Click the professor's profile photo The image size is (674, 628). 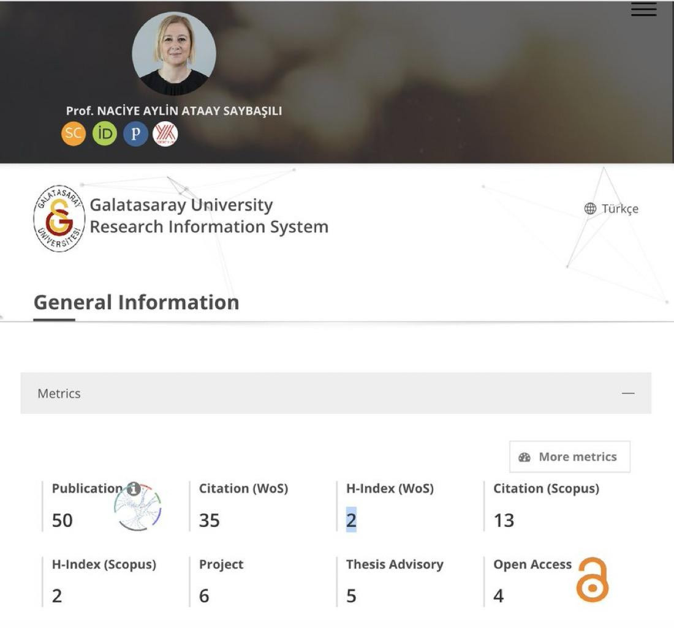[174, 54]
